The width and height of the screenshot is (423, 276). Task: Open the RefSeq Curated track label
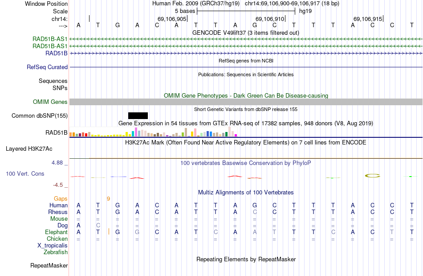(x=47, y=67)
